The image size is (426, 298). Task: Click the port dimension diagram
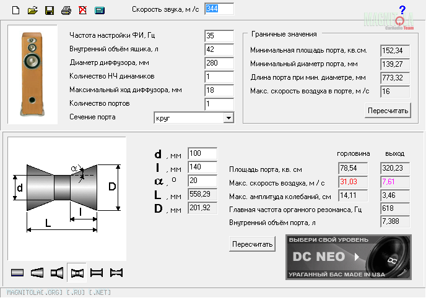click(x=67, y=198)
